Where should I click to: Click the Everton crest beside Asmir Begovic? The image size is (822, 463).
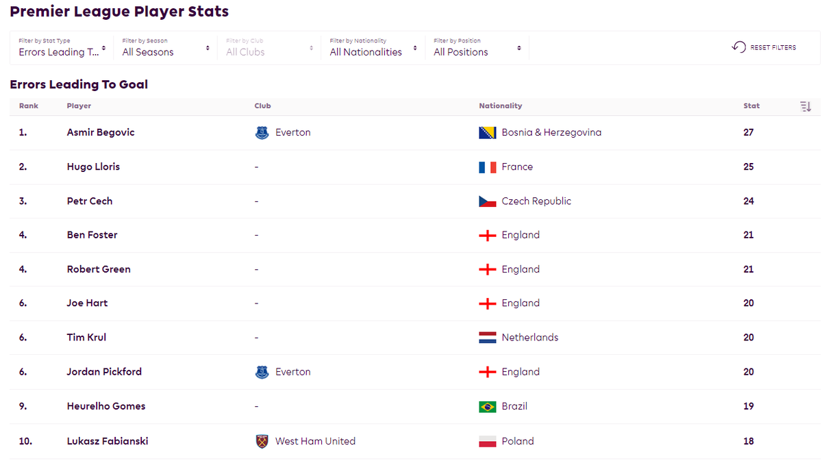262,133
